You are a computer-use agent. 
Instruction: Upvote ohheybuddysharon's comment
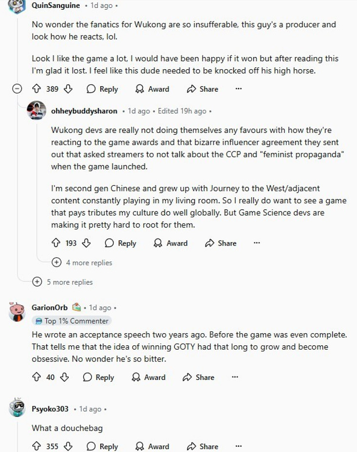[x=56, y=243]
